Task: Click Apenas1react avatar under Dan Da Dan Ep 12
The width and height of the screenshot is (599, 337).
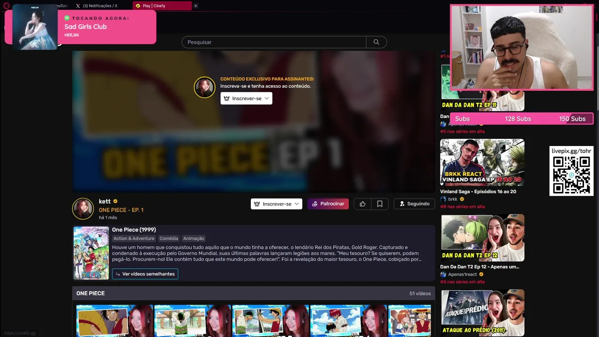Action: tap(443, 274)
